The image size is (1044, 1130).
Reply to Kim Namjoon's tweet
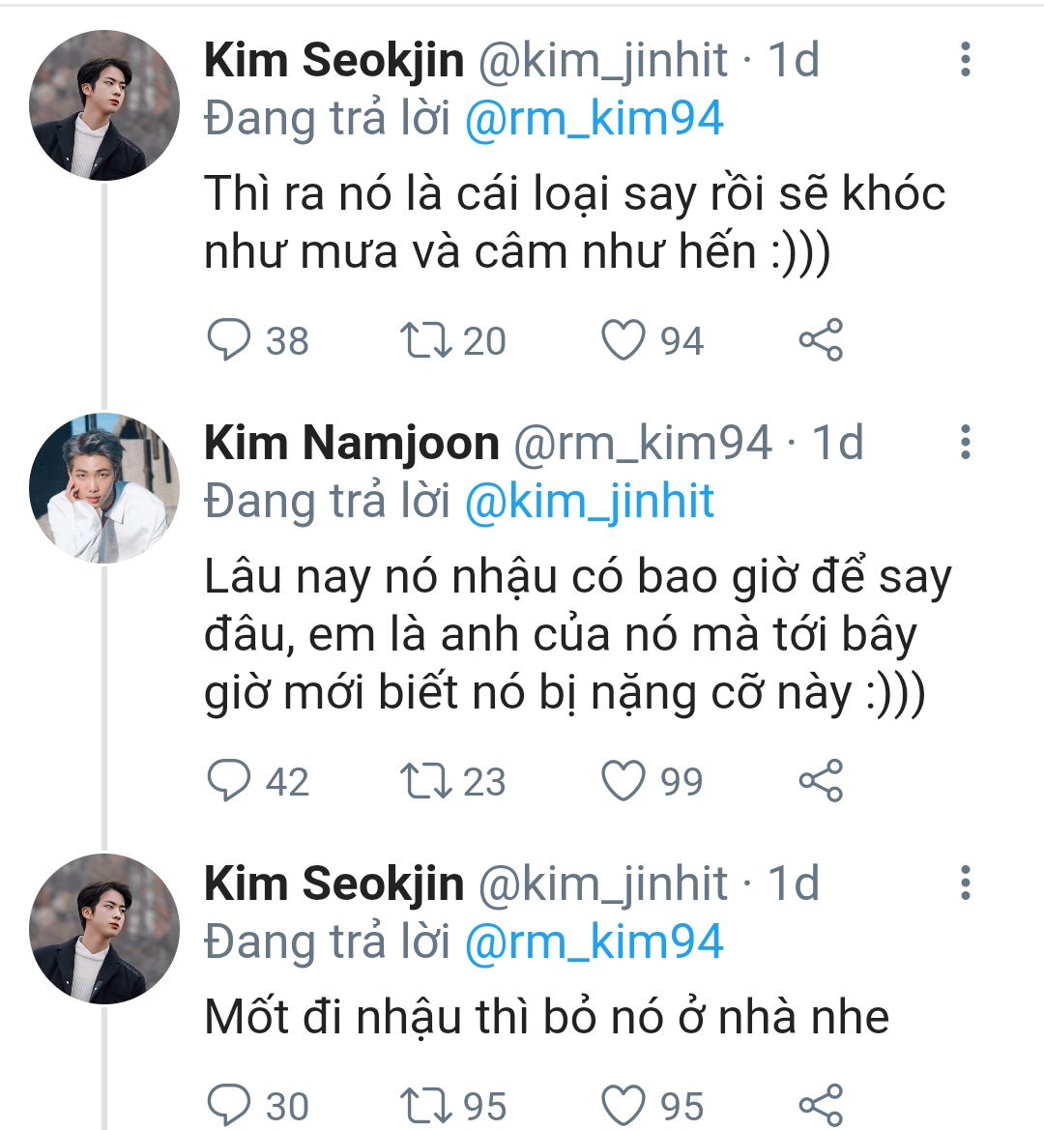tap(230, 781)
